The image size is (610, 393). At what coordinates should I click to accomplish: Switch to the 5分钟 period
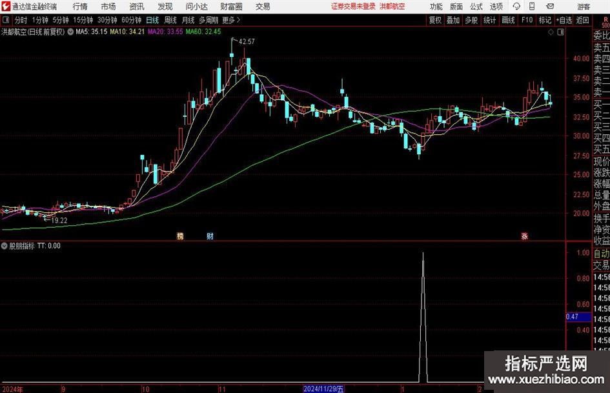[x=60, y=20]
